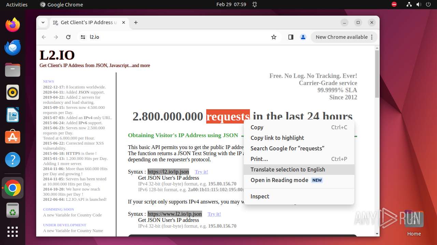Image resolution: width=437 pixels, height=245 pixels.
Task: Click Try it link for l2.io/ip.json
Action: click(x=201, y=172)
